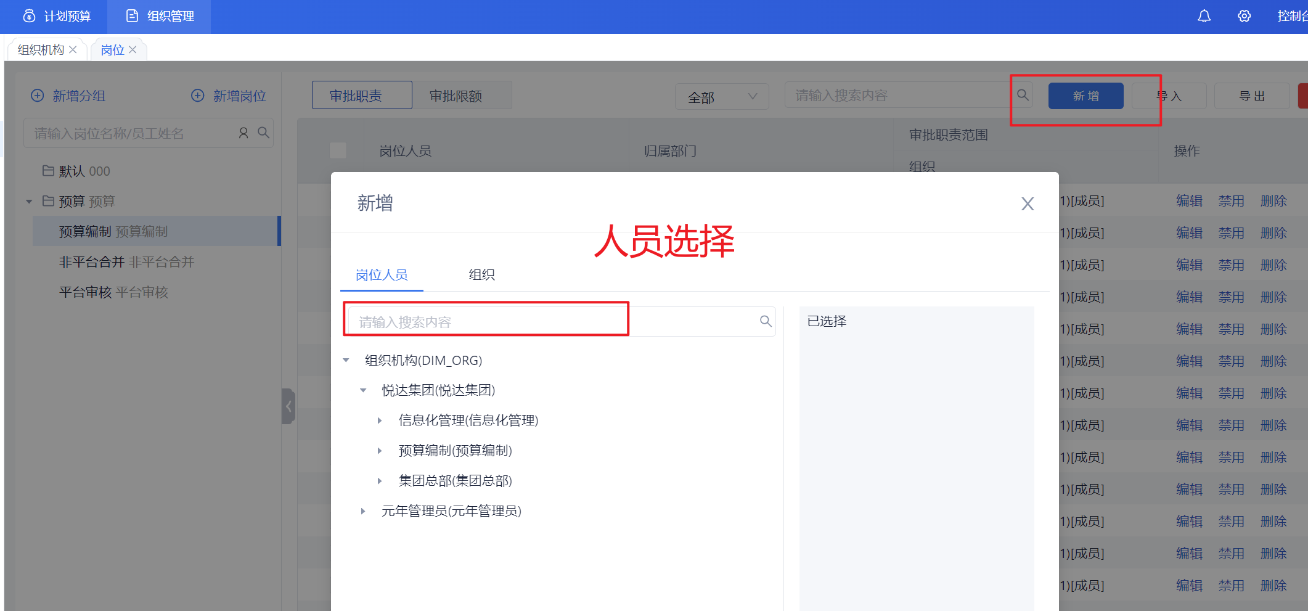Expand the 信息化管理 tree node
The image size is (1308, 611).
(380, 420)
